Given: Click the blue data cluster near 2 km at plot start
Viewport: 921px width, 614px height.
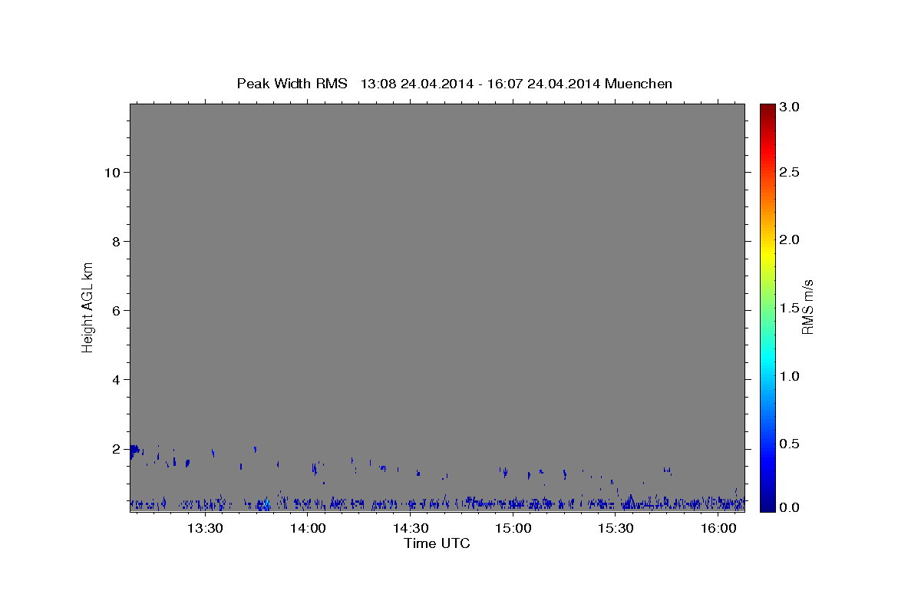Looking at the screenshot, I should [135, 451].
